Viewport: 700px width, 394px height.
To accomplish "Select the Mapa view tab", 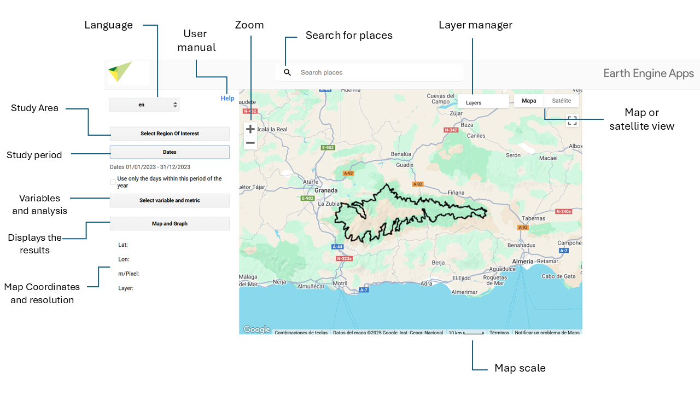I will click(x=529, y=101).
